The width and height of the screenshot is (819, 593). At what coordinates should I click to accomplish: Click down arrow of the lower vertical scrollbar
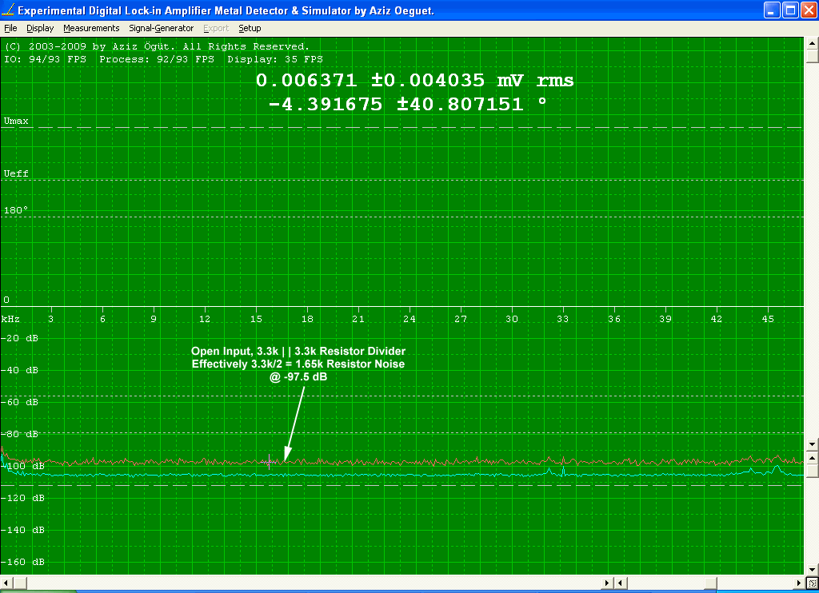pyautogui.click(x=812, y=569)
